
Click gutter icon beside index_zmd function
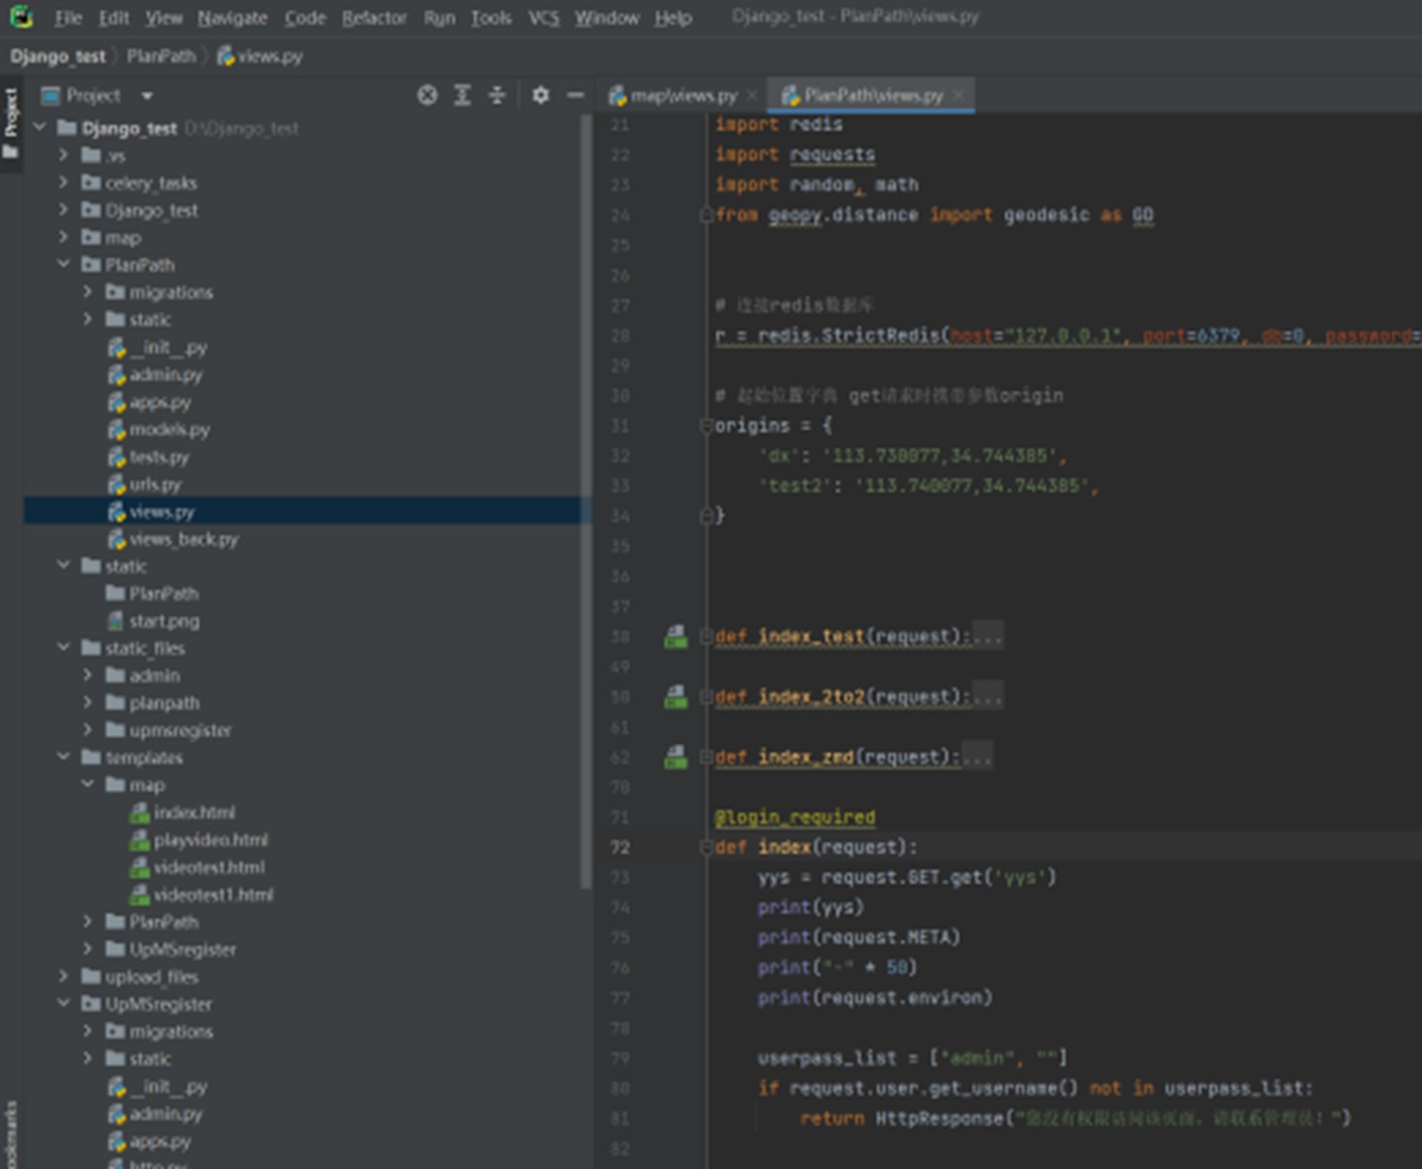676,757
